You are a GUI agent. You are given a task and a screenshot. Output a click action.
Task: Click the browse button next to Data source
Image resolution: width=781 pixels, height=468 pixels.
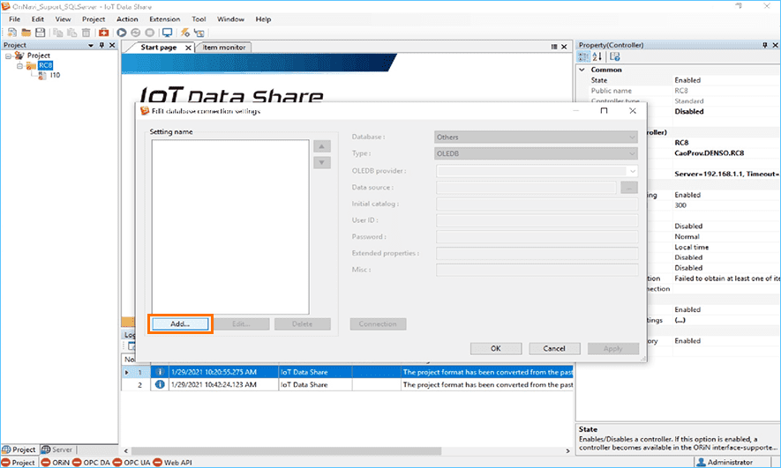click(x=629, y=188)
